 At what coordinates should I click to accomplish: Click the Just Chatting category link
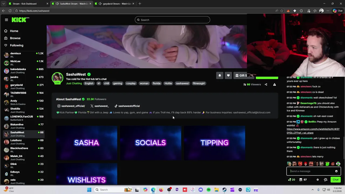click(x=74, y=84)
